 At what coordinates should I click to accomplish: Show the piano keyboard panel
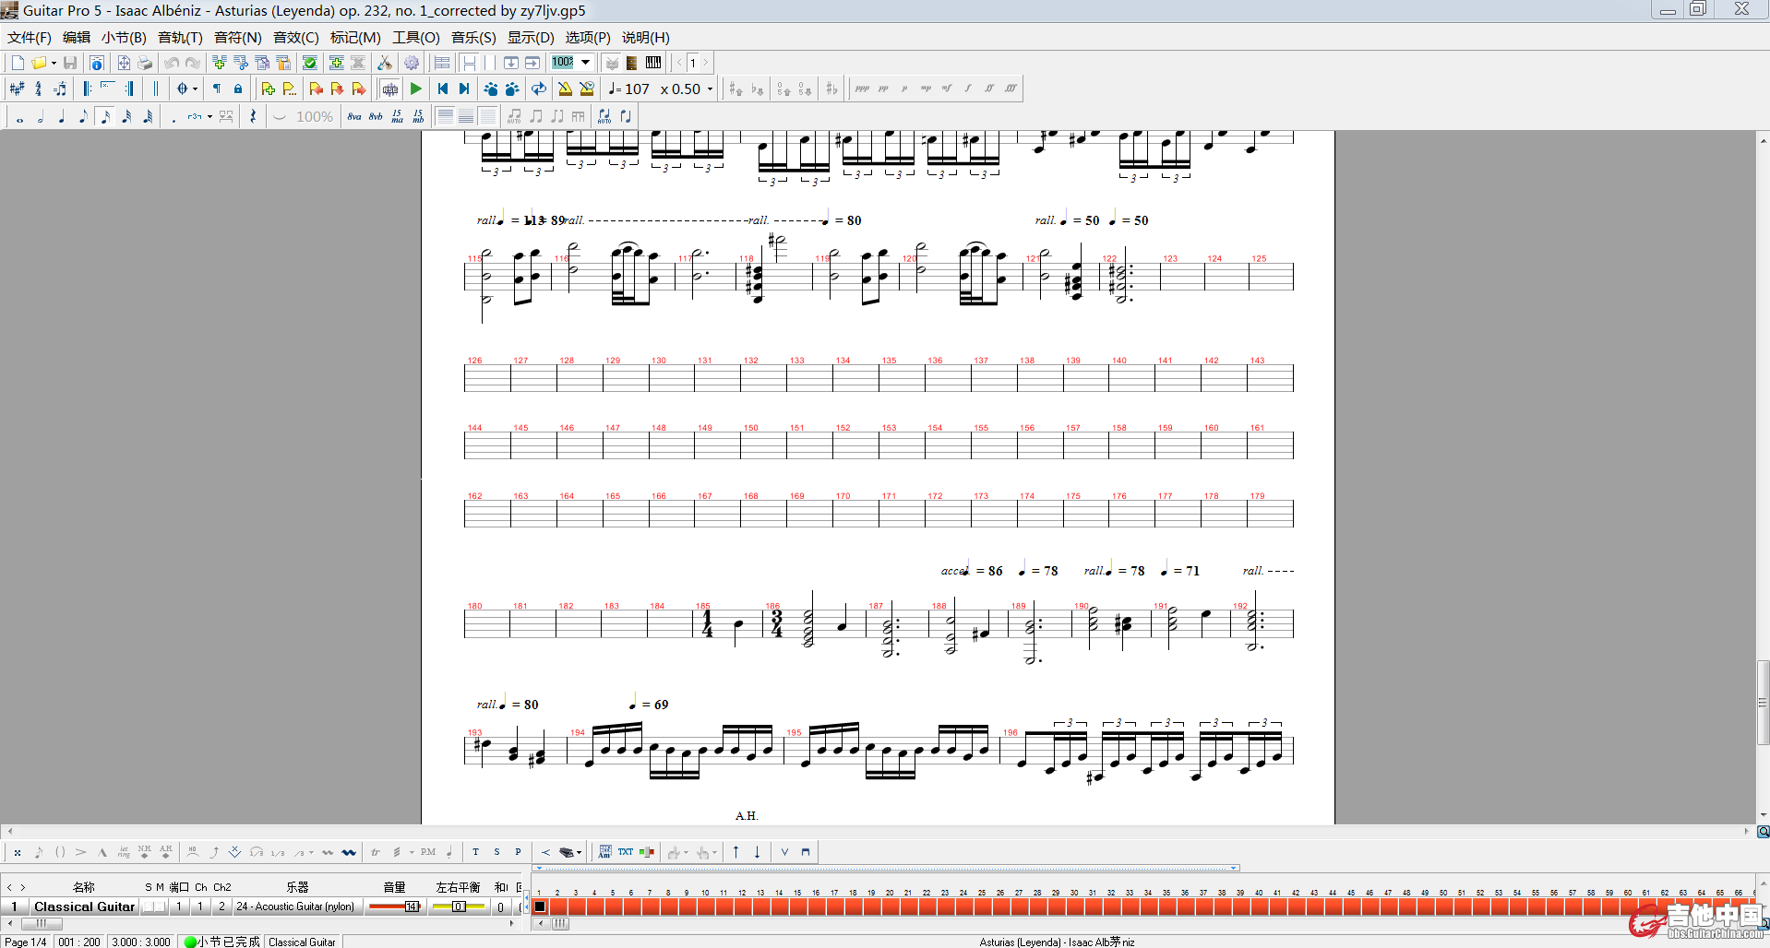pyautogui.click(x=653, y=63)
